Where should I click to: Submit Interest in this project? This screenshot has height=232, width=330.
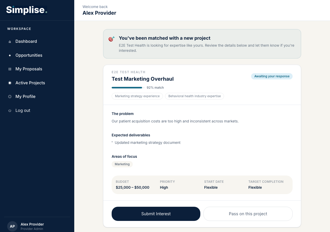[x=156, y=214]
